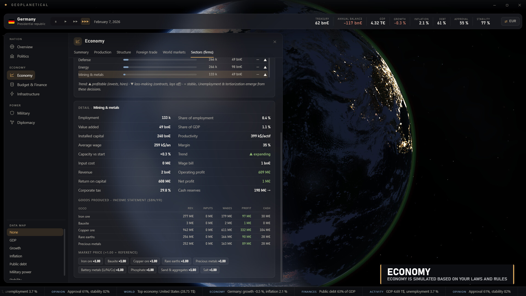Screen dimensions: 526x296
Task: Switch to the Foreign trade tab
Action: (x=147, y=52)
